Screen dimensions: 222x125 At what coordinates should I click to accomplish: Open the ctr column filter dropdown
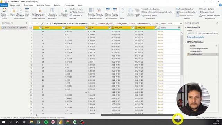coord(110,28)
